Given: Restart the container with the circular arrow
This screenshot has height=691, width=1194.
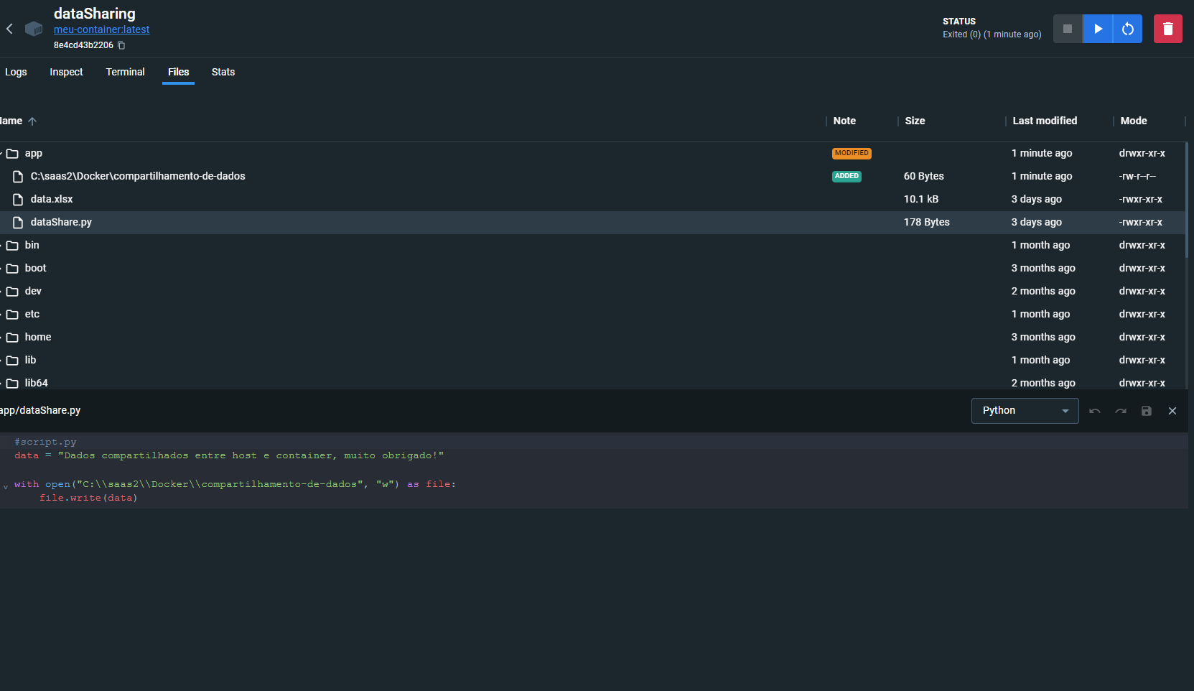Looking at the screenshot, I should (1128, 29).
